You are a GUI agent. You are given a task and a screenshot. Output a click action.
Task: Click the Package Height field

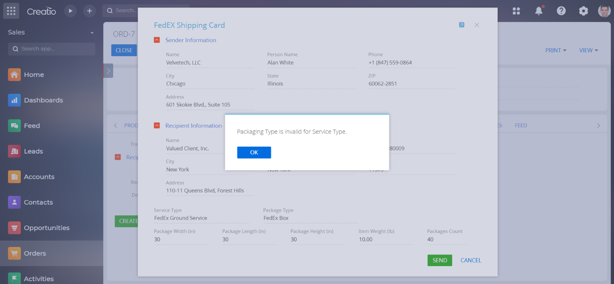click(317, 239)
